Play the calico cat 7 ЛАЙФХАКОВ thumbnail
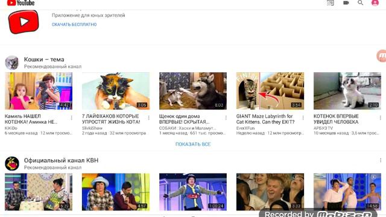 tap(116, 91)
